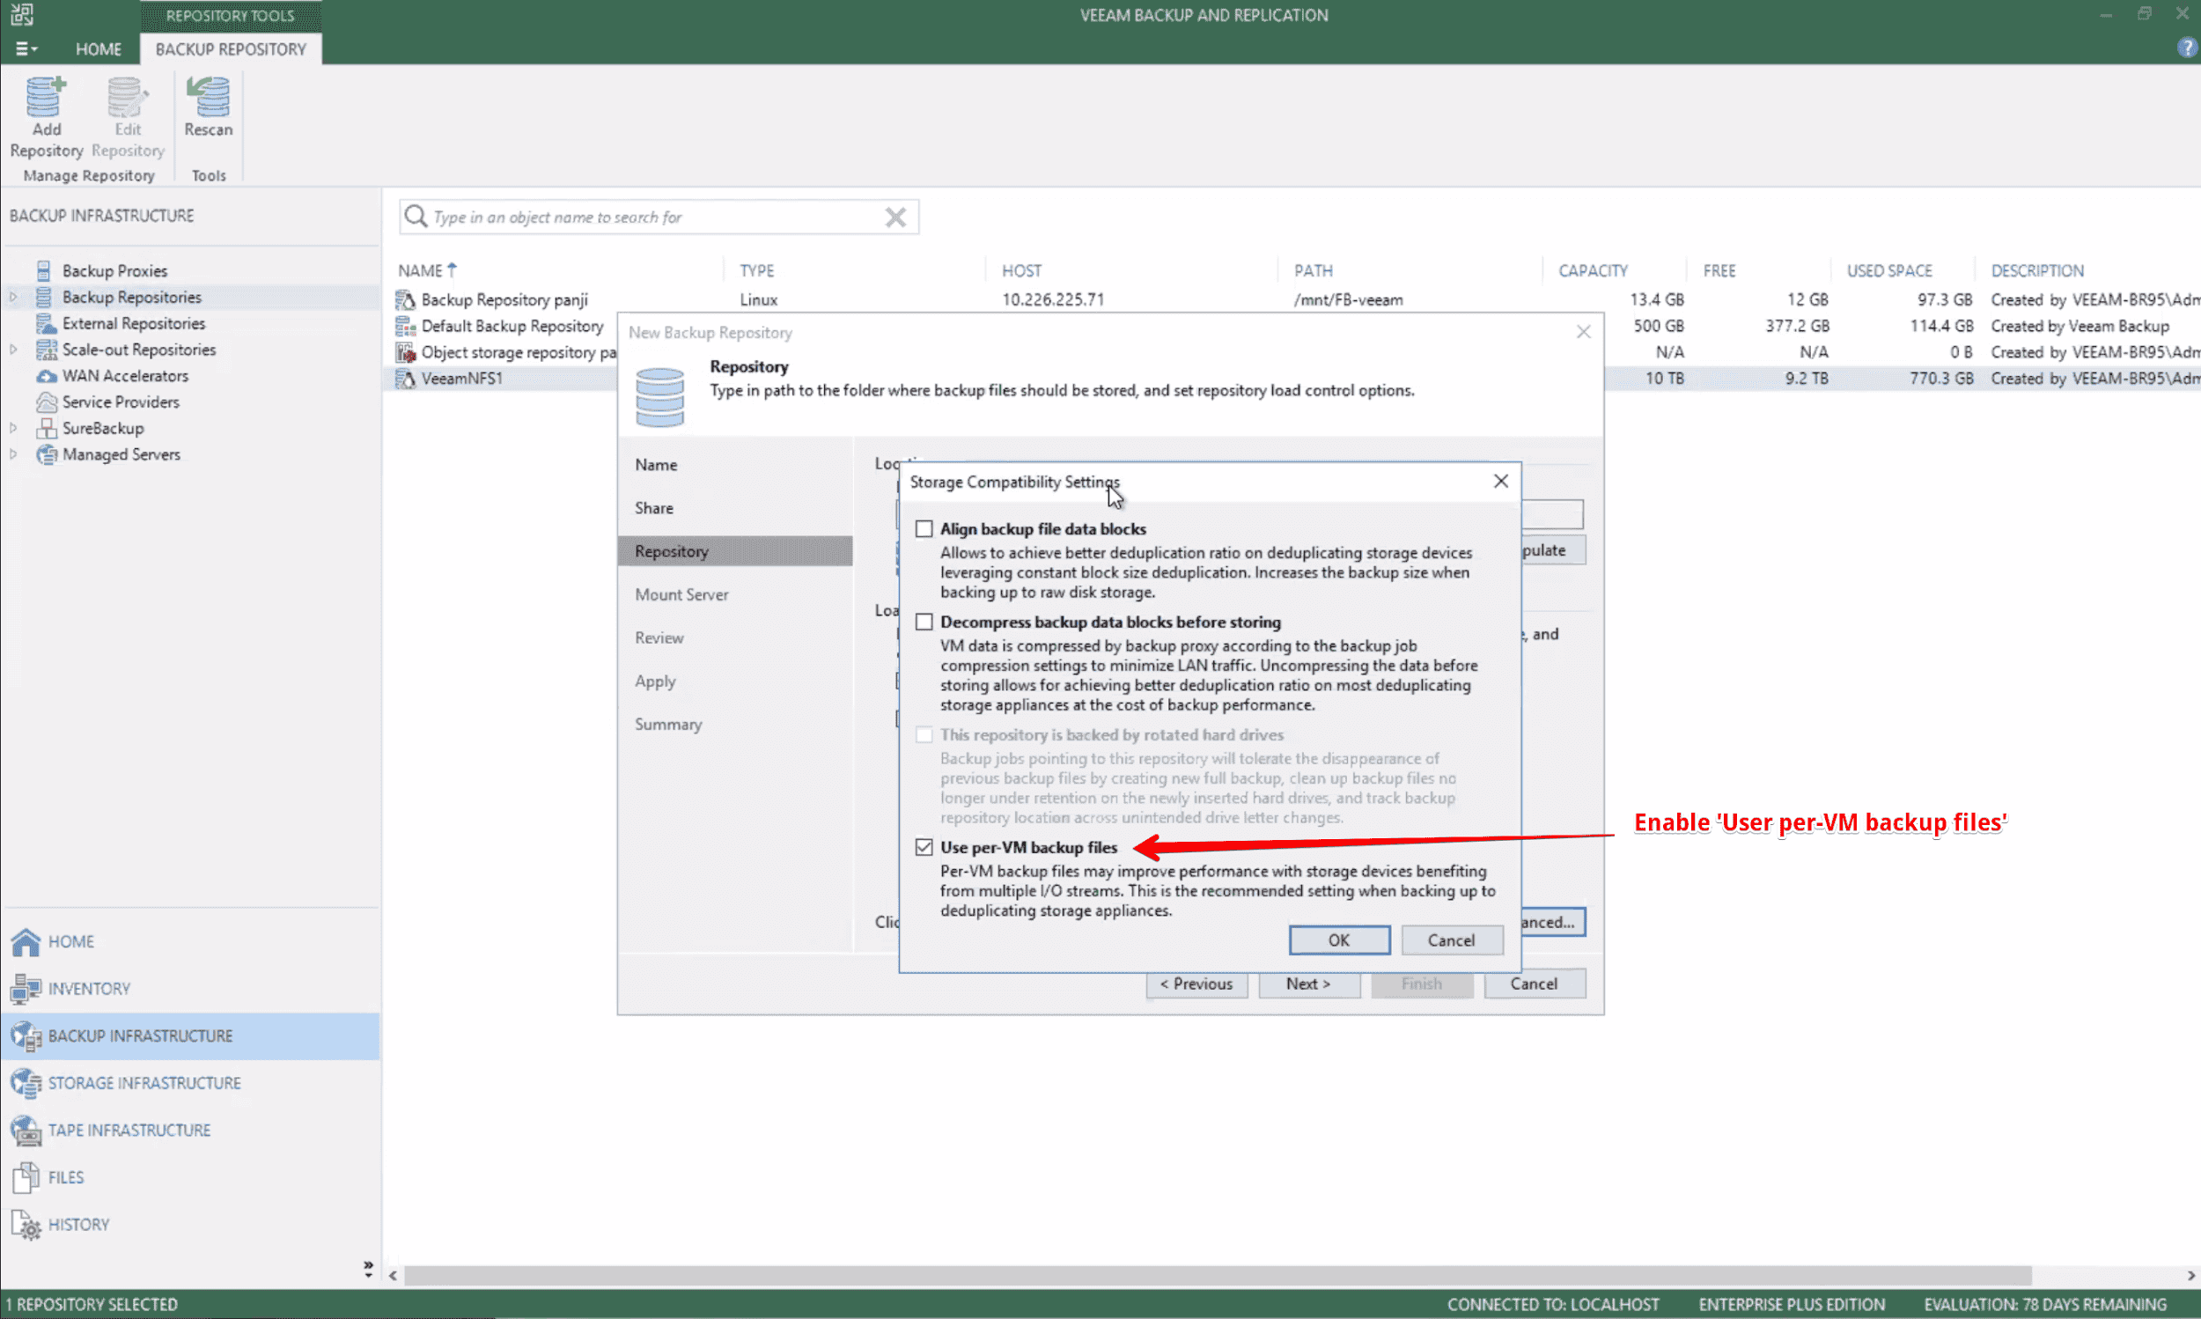Click the Backup Infrastructure navigation icon

point(26,1035)
